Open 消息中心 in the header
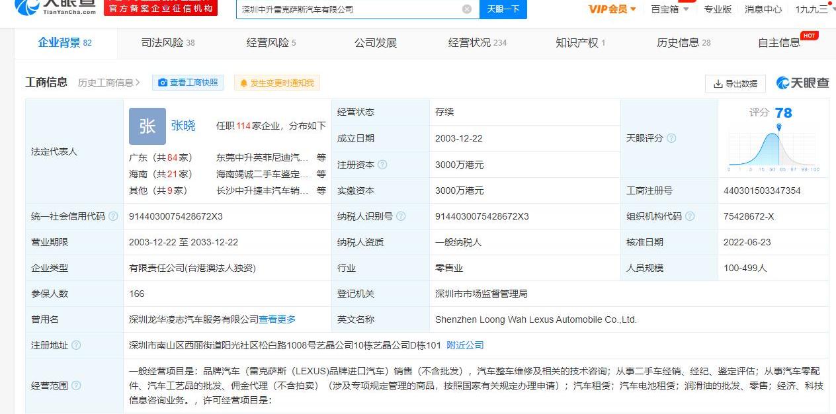Image resolution: width=836 pixels, height=414 pixels. click(x=763, y=9)
